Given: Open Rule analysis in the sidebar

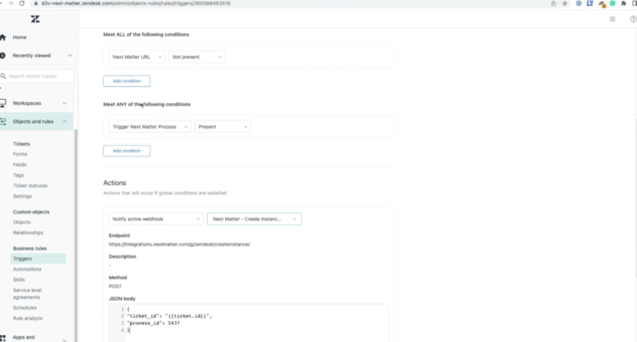Looking at the screenshot, I should pyautogui.click(x=28, y=318).
